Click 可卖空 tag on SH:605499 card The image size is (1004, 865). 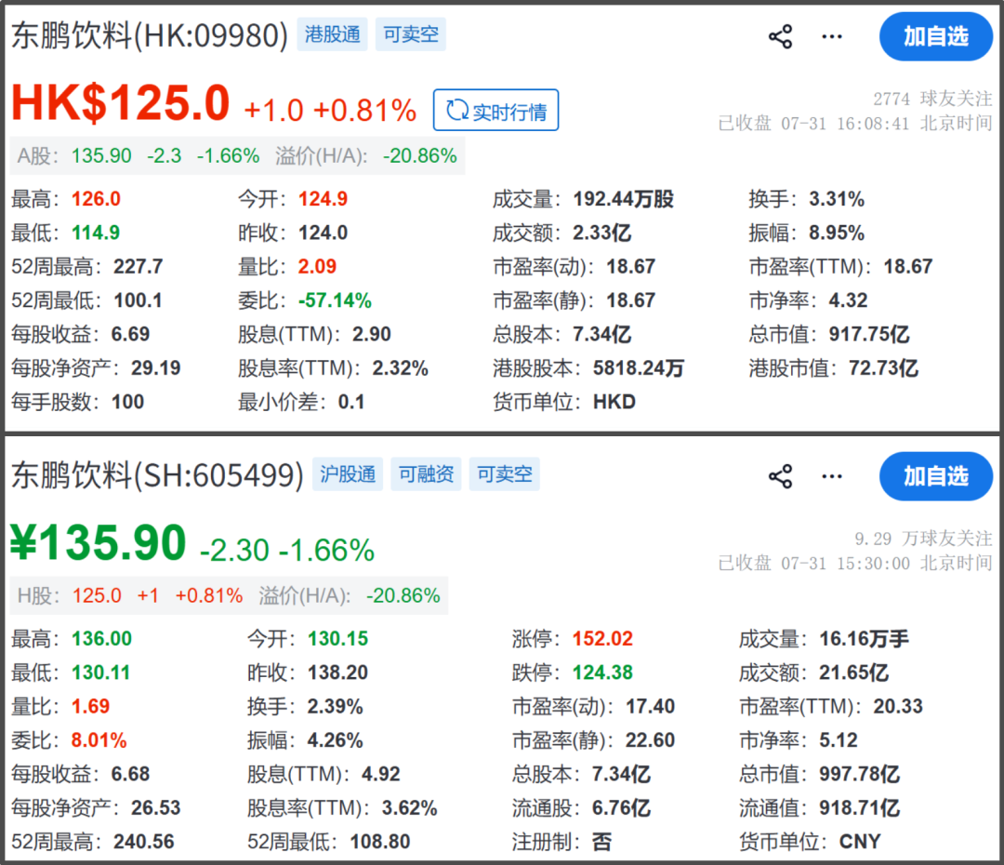(x=504, y=474)
